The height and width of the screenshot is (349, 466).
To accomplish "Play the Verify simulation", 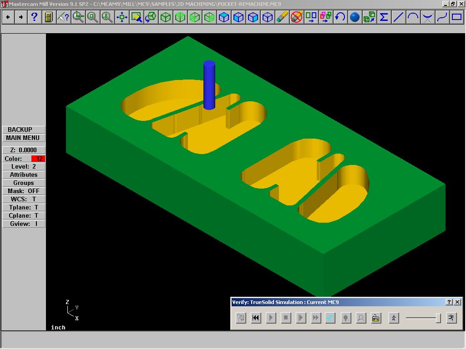I will tap(271, 318).
